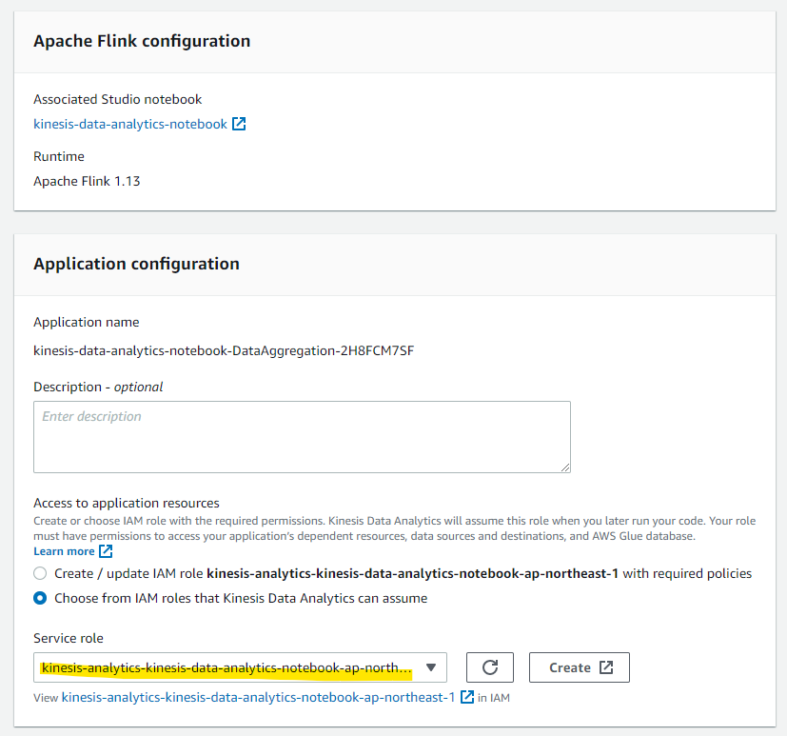The image size is (787, 736).
Task: Click external-link icon after the IAM role link
Action: 467,697
